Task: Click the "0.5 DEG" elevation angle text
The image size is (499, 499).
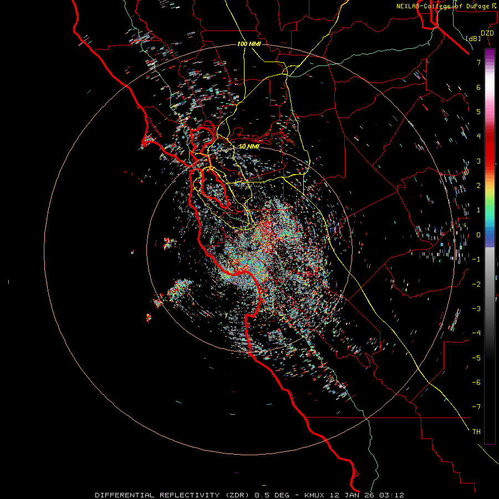Action: (272, 495)
